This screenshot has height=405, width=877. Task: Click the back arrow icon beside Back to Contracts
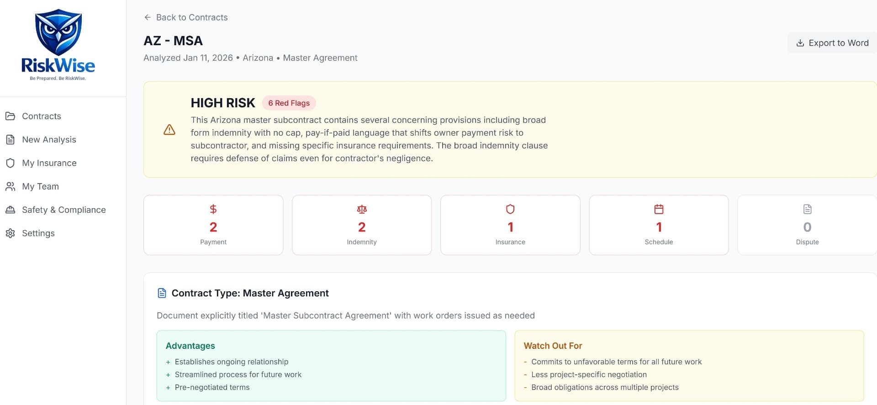tap(148, 17)
